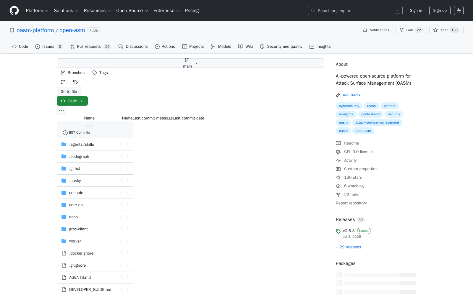This screenshot has width=473, height=295.
Task: Expand the Enterprise dropdown
Action: click(x=166, y=11)
